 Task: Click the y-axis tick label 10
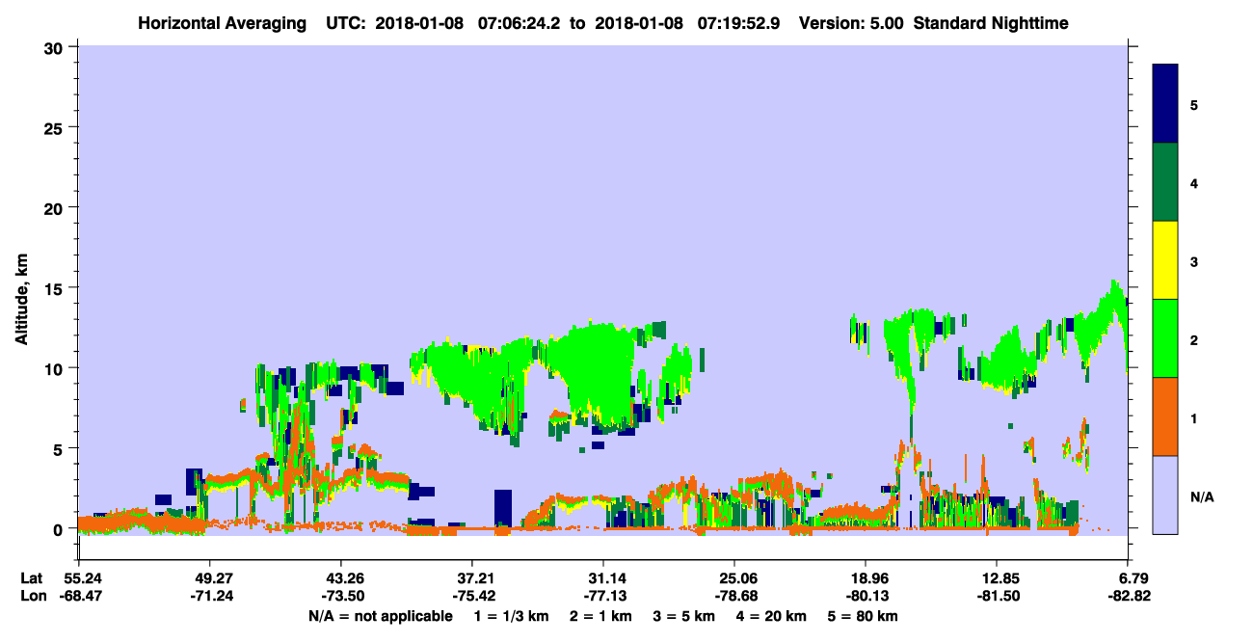click(x=56, y=368)
